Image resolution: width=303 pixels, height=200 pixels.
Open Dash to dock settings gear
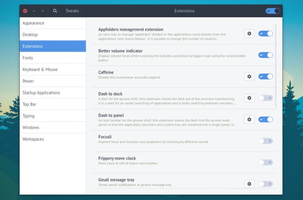pyautogui.click(x=249, y=98)
